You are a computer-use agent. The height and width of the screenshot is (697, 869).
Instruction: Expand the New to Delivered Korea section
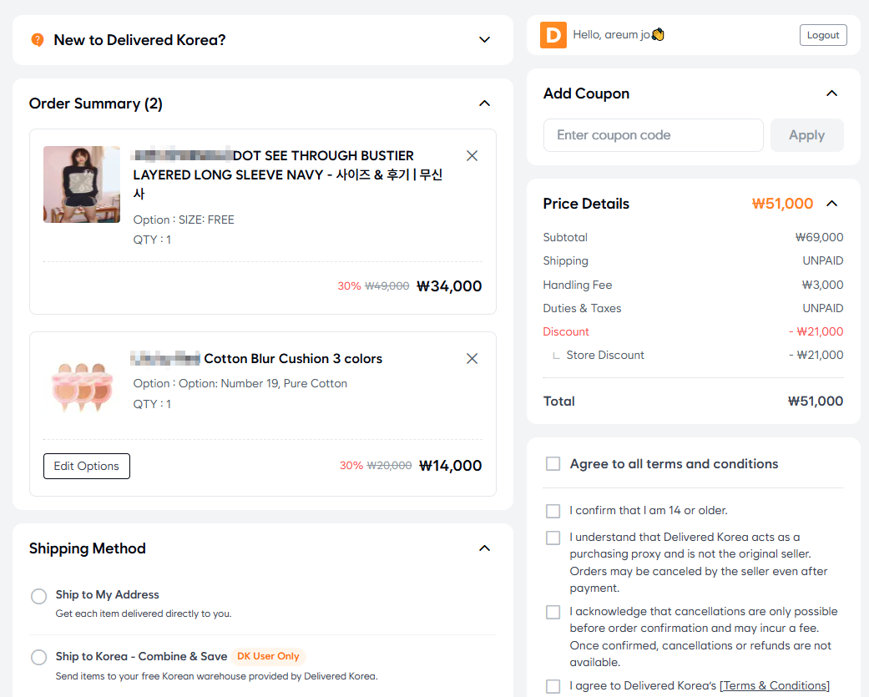(x=484, y=40)
